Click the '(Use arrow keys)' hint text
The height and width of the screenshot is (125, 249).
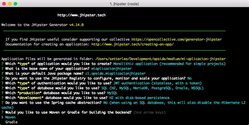point(150,112)
